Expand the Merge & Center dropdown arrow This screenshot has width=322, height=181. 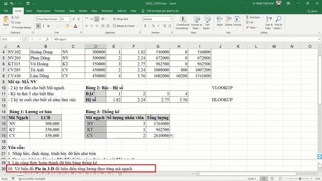[x=137, y=26]
